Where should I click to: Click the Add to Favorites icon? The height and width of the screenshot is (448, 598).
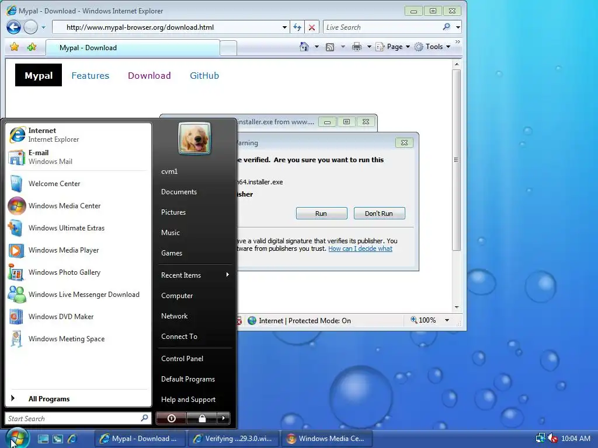(x=32, y=47)
